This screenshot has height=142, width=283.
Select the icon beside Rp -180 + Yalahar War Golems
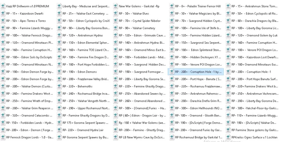(x=116, y=123)
